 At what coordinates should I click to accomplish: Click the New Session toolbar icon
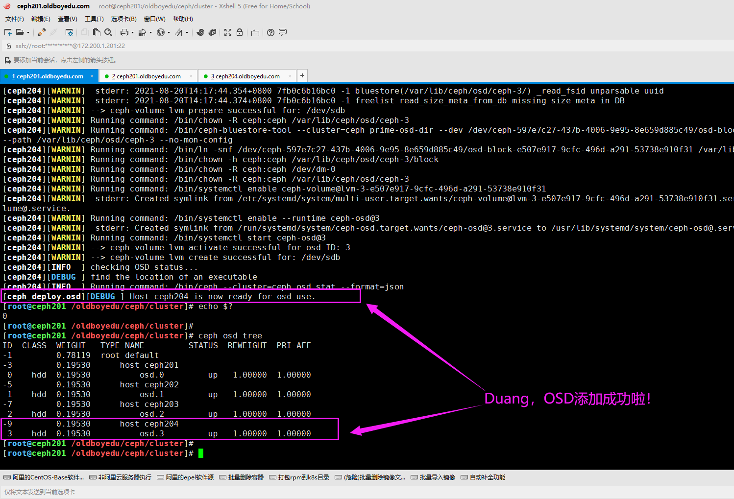pos(8,32)
